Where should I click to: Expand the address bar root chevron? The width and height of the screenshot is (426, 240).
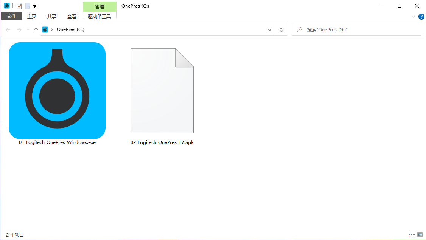(x=52, y=29)
